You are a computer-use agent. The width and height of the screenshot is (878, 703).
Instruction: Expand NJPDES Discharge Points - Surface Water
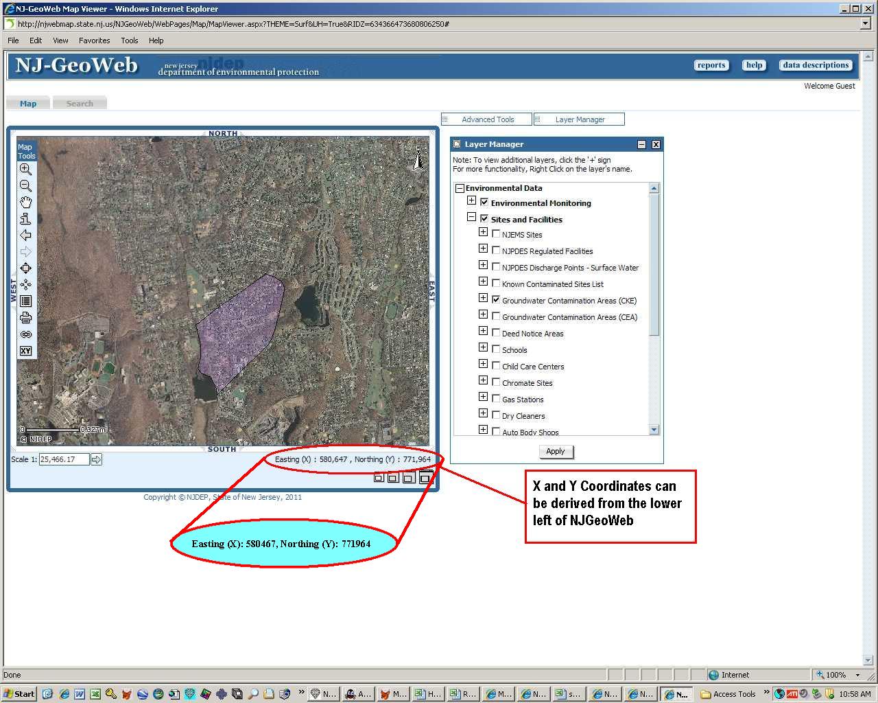point(483,265)
